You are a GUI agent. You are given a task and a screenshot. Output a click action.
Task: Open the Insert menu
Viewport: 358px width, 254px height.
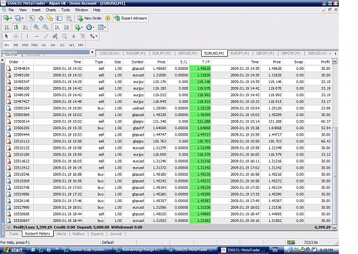click(x=36, y=10)
